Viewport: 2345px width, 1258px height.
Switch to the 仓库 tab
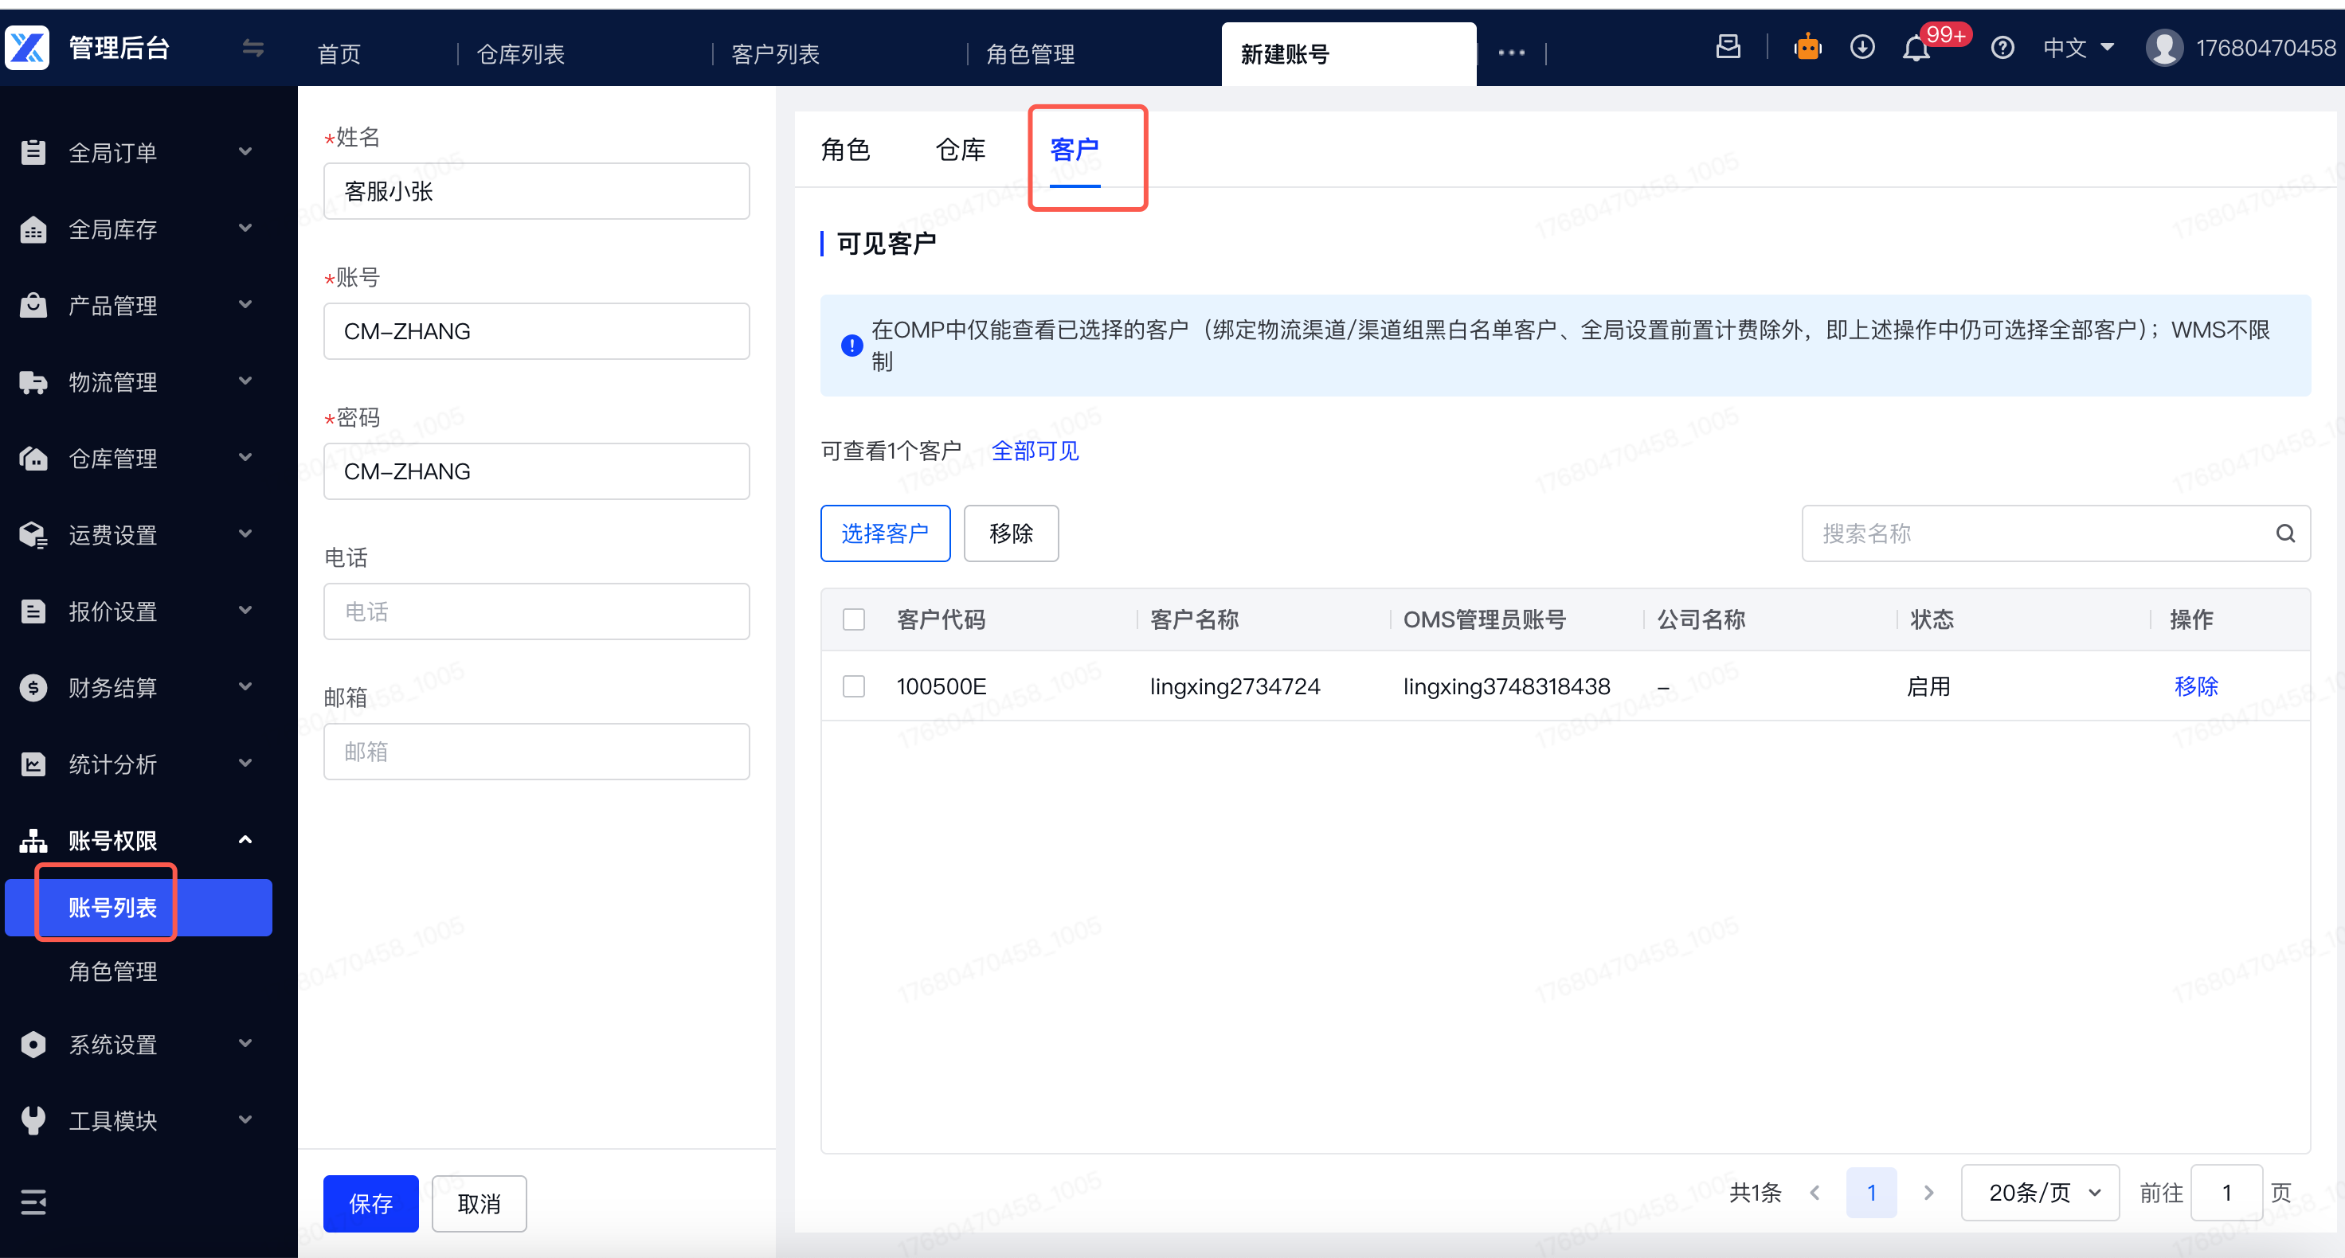click(961, 150)
